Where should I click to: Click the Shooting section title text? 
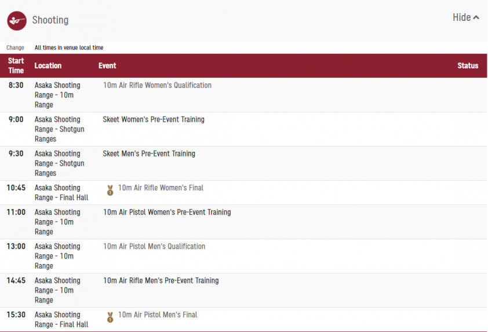50,20
